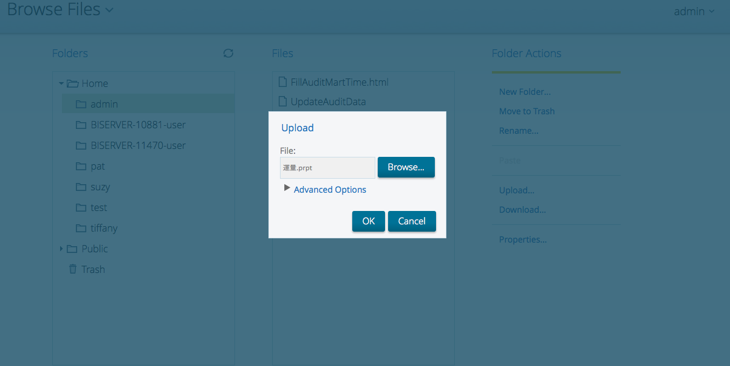The image size is (730, 366).
Task: Click the File name input field
Action: click(327, 168)
